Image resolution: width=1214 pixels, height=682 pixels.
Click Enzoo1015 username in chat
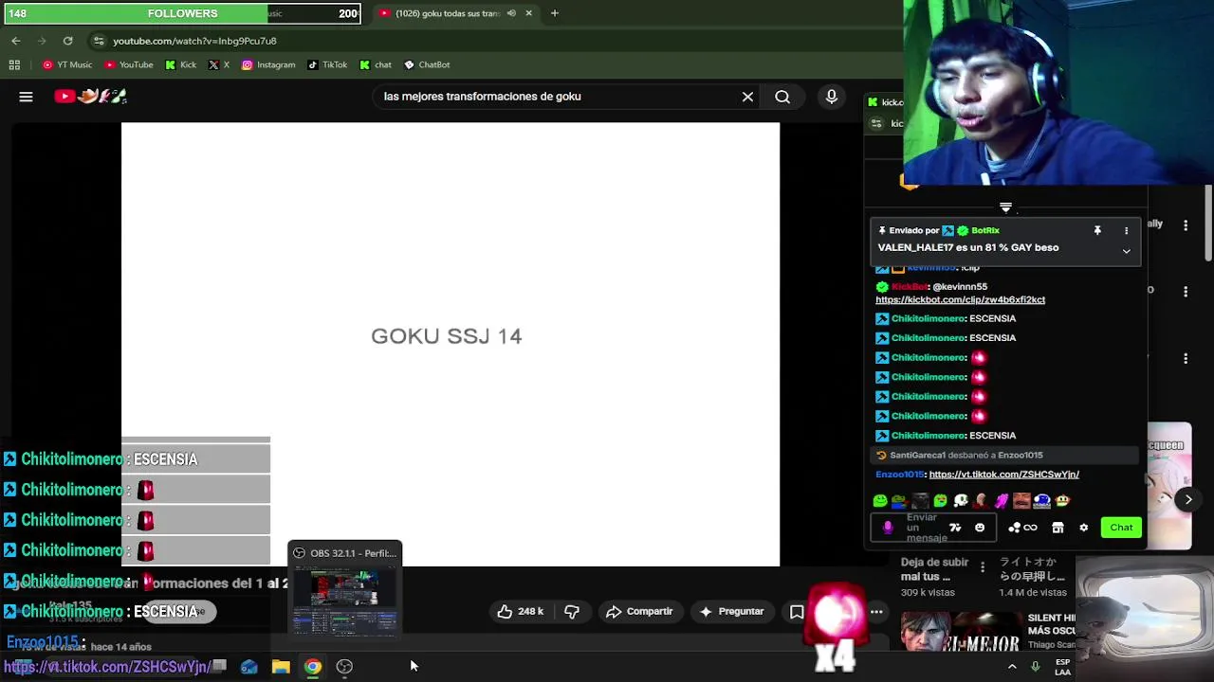(899, 475)
